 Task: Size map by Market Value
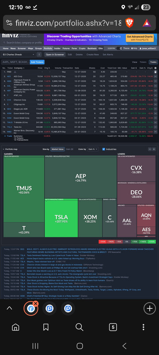pyautogui.click(x=58, y=149)
